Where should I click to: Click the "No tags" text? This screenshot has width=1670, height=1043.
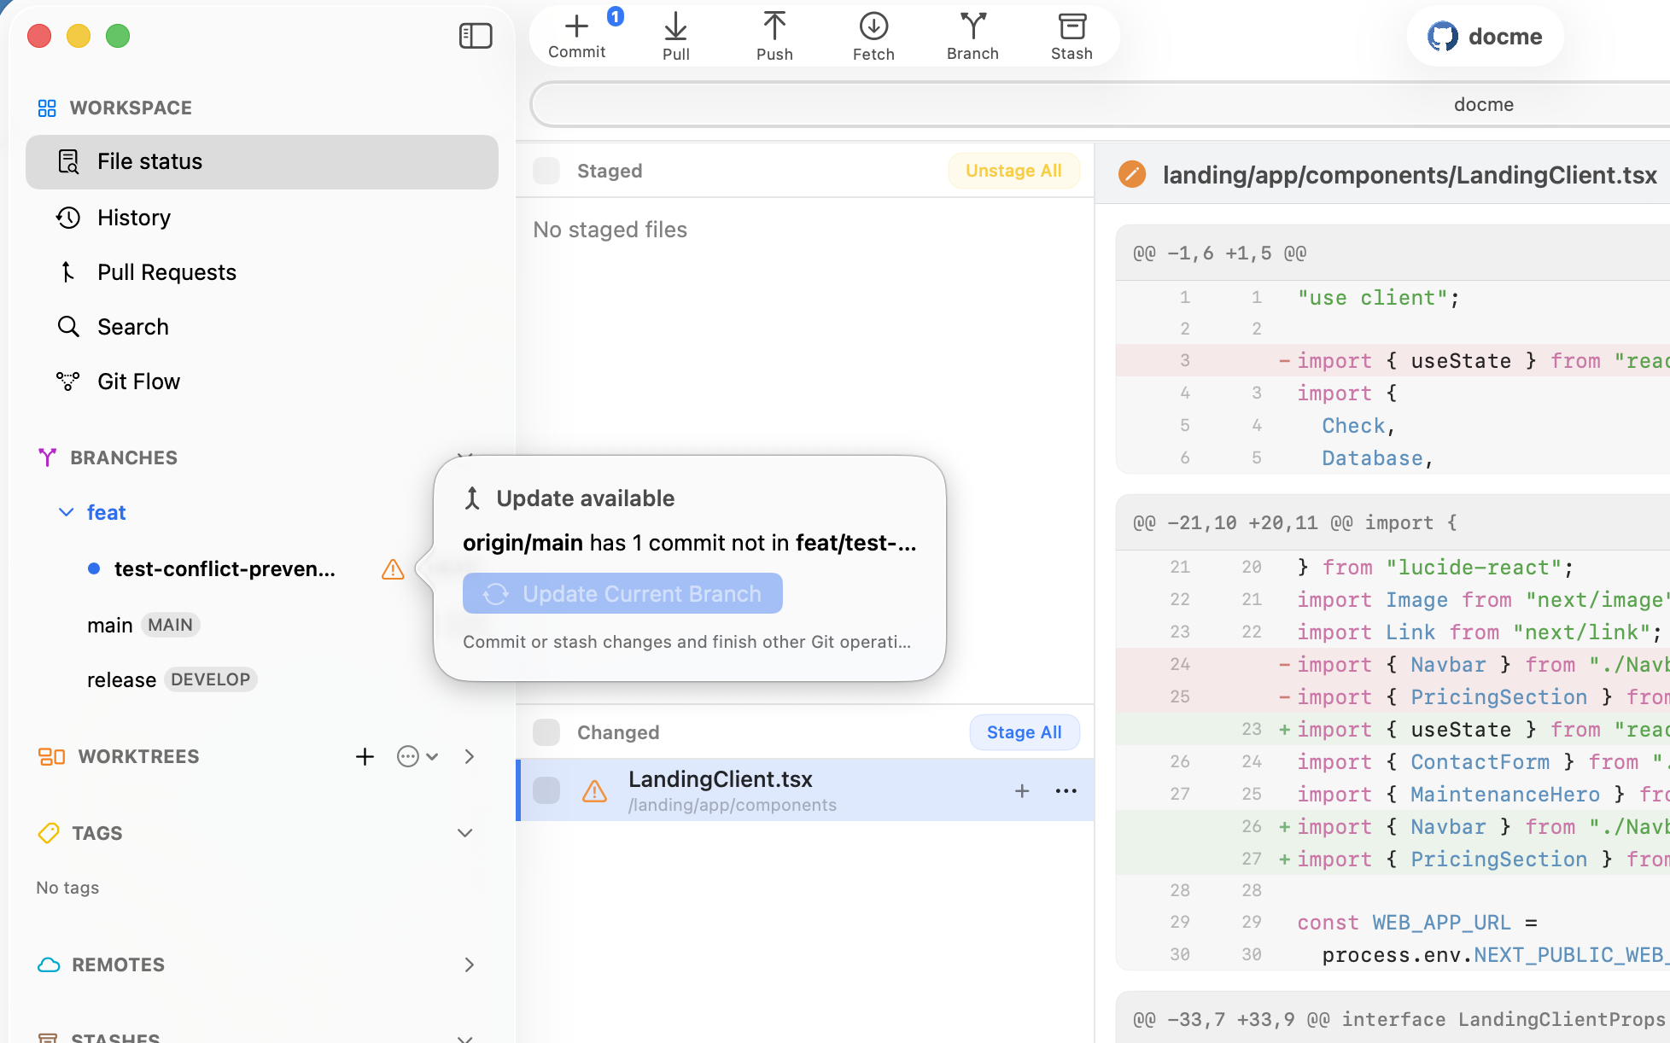(x=67, y=888)
